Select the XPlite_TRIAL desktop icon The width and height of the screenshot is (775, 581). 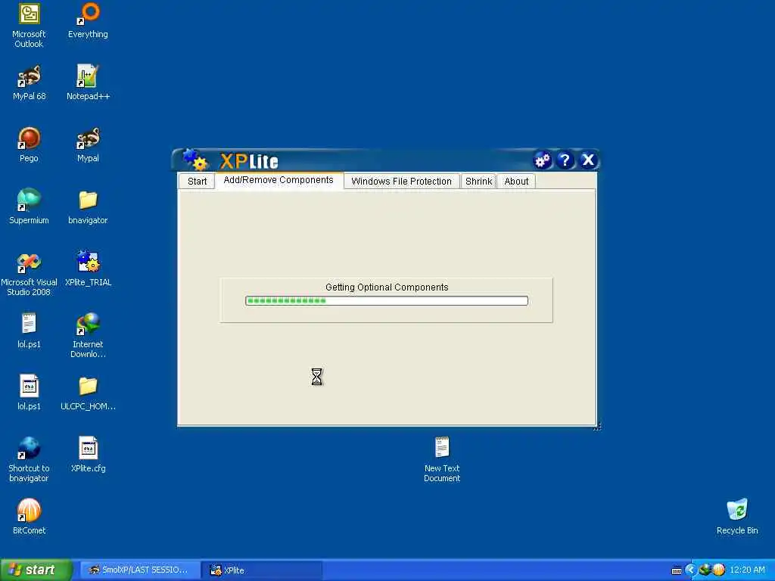[x=88, y=269]
